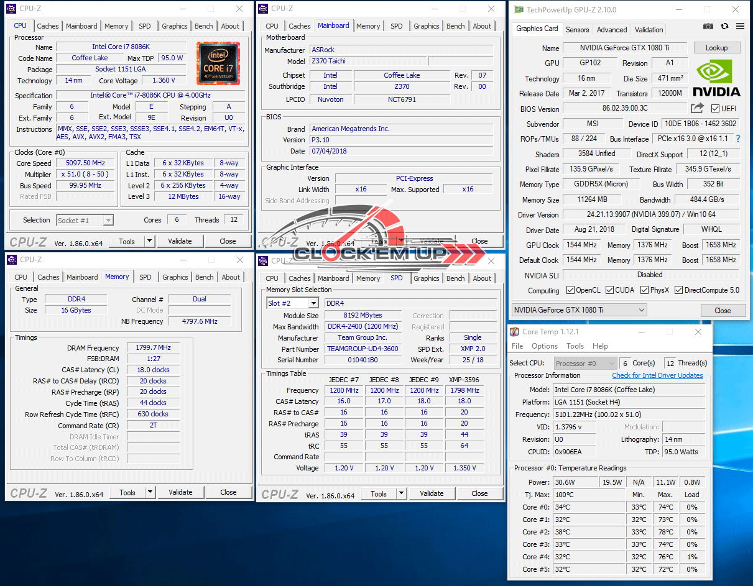
Task: Click the title icon of the CPU-Z Memory window
Action: tap(12, 260)
